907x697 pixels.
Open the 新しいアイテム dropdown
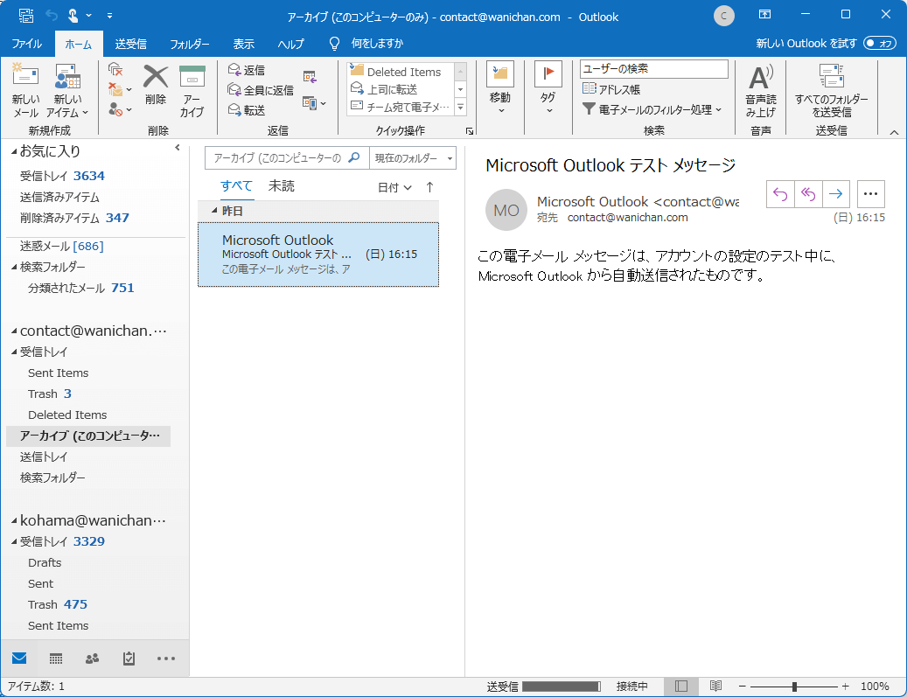click(x=67, y=90)
